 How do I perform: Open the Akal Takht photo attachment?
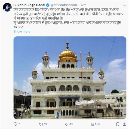coord(70,78)
